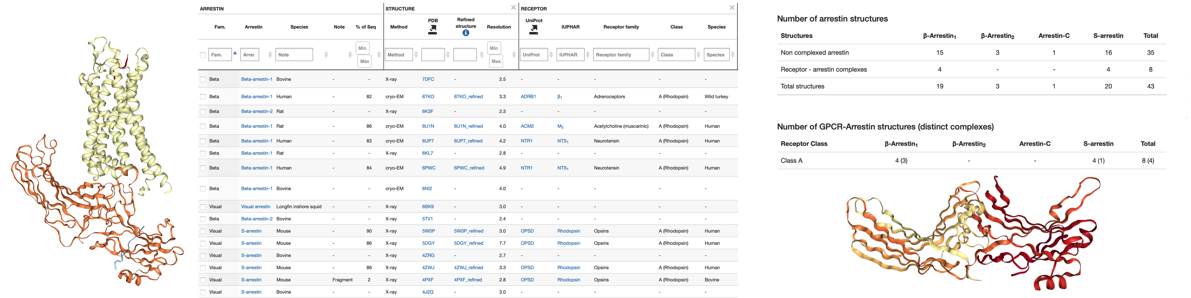1191x298 pixels.
Task: Click the Min resolution input field
Action: click(x=494, y=48)
